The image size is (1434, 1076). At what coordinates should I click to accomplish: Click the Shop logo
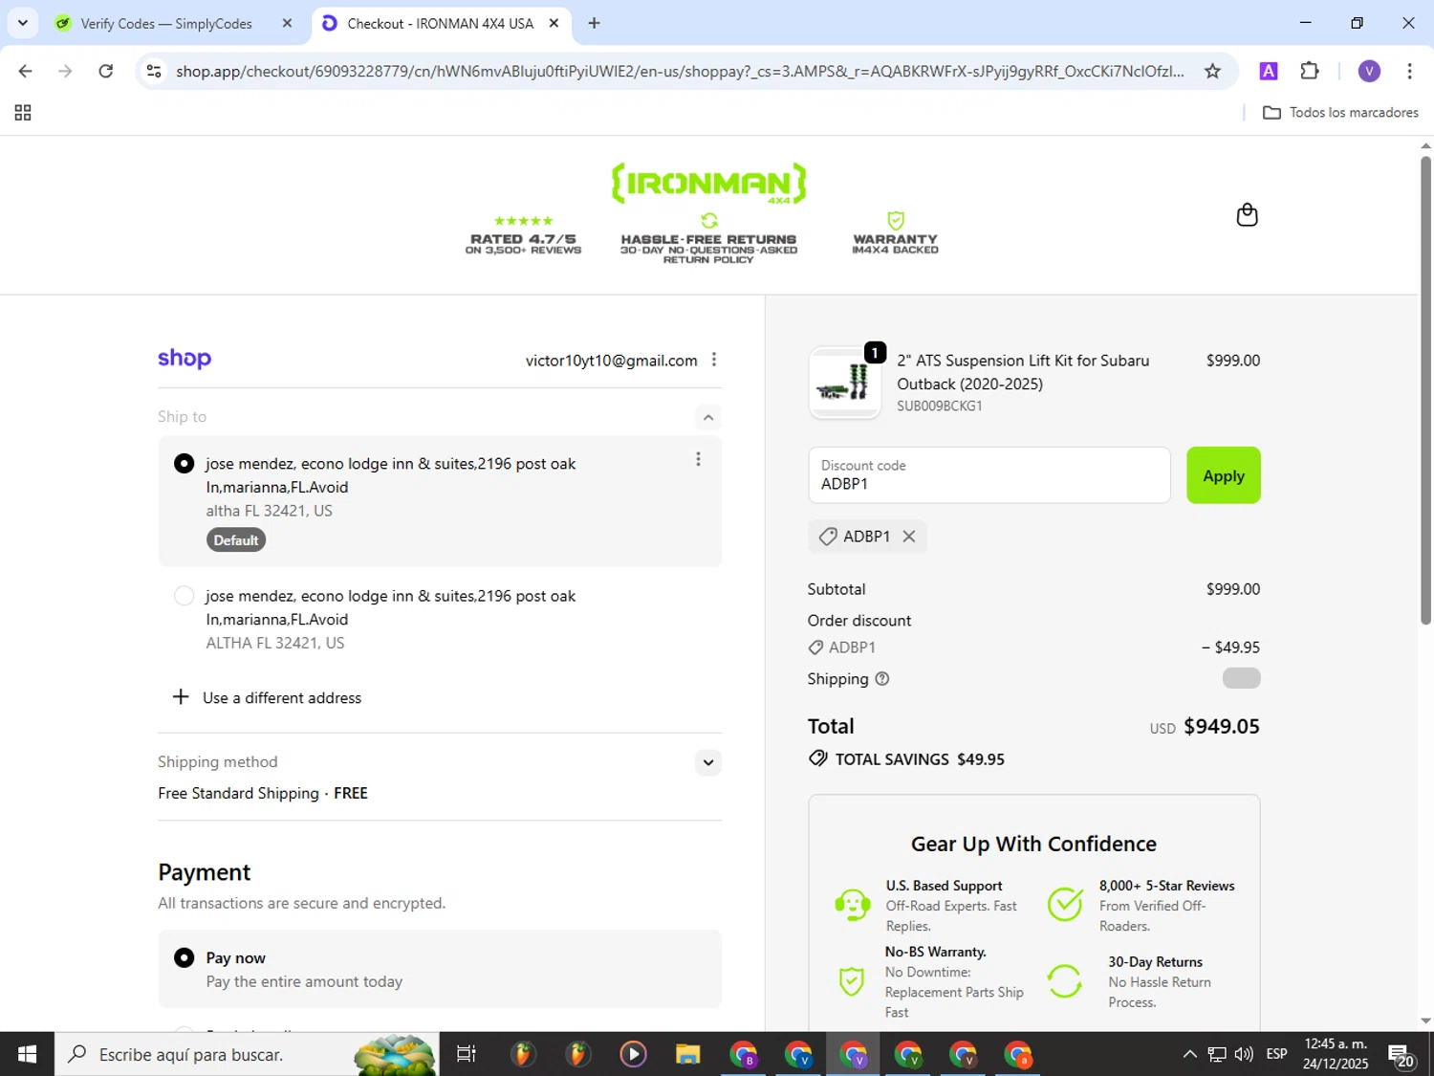(185, 359)
